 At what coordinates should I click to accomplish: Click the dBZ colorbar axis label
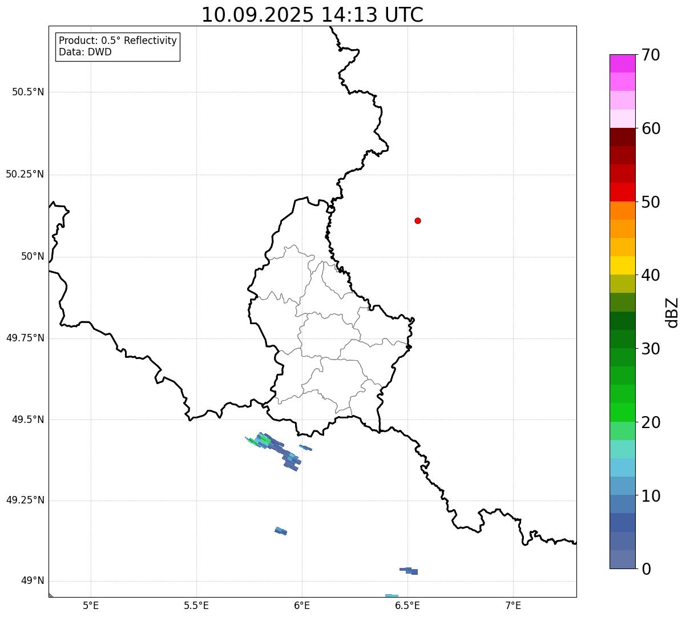672,312
